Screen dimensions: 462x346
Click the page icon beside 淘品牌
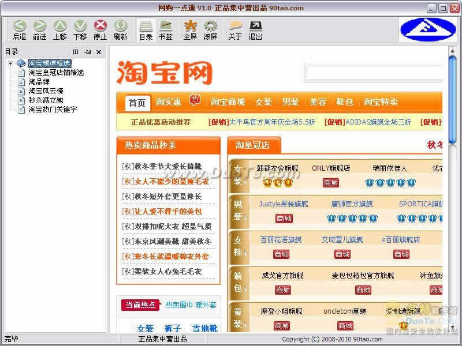tap(21, 82)
